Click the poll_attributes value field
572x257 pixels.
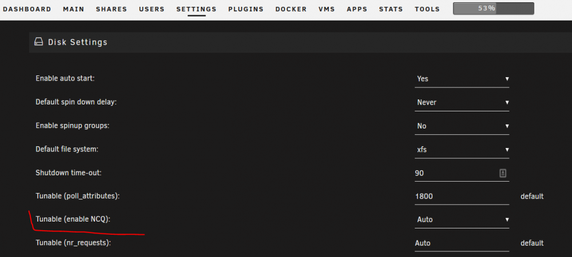(462, 196)
